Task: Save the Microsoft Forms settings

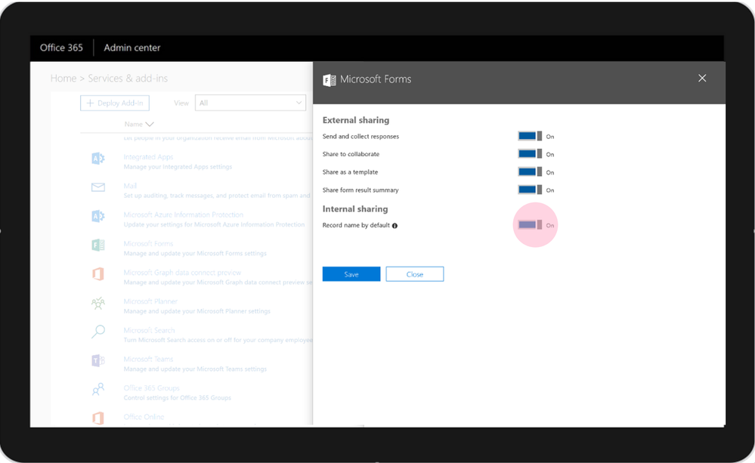Action: pos(351,274)
